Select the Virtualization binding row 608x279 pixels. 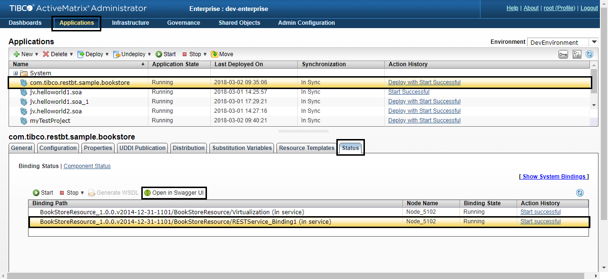309,212
